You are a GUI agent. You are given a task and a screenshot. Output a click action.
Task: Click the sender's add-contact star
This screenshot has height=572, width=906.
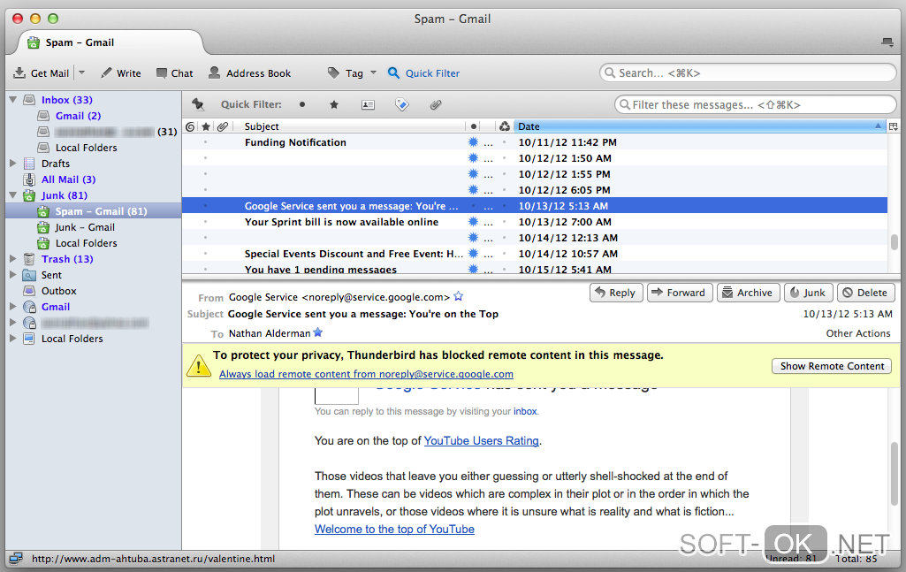pos(459,296)
